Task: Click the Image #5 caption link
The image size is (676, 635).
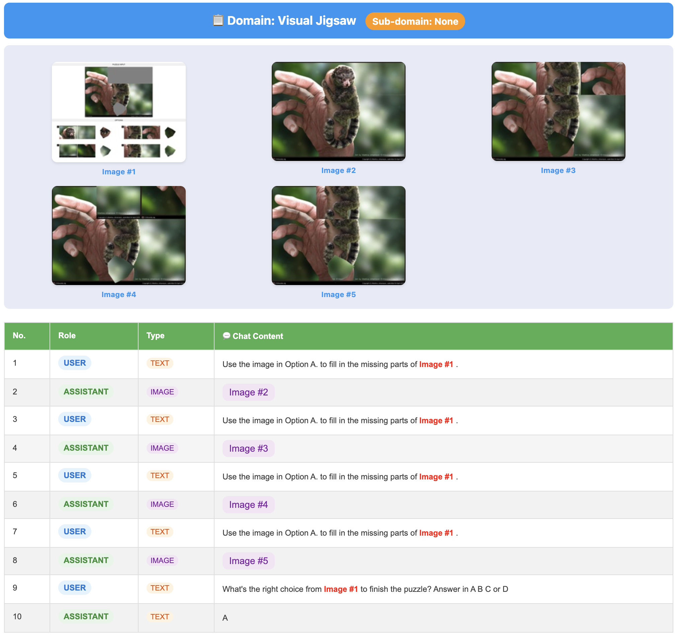Action: [x=338, y=294]
